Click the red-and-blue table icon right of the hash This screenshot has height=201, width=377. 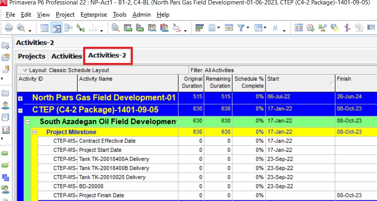coord(298,28)
